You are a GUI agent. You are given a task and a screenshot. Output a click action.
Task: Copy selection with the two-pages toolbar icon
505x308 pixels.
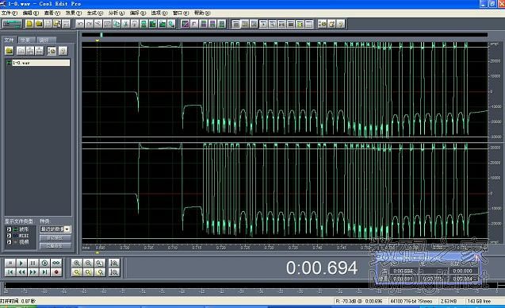[x=117, y=24]
